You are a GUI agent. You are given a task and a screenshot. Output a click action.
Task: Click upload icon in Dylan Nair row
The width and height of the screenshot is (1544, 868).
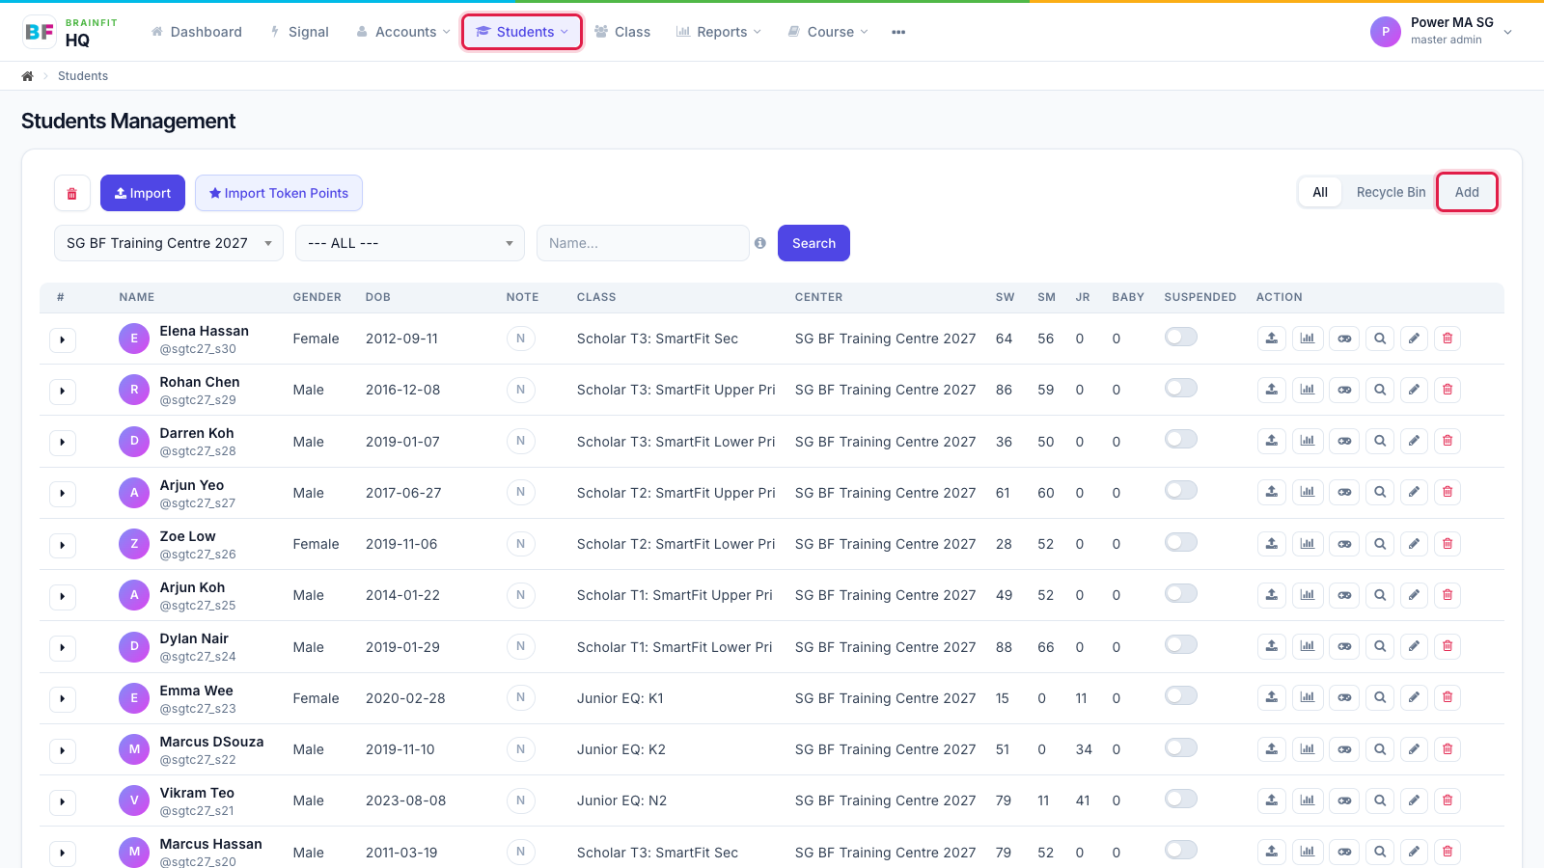point(1272,646)
